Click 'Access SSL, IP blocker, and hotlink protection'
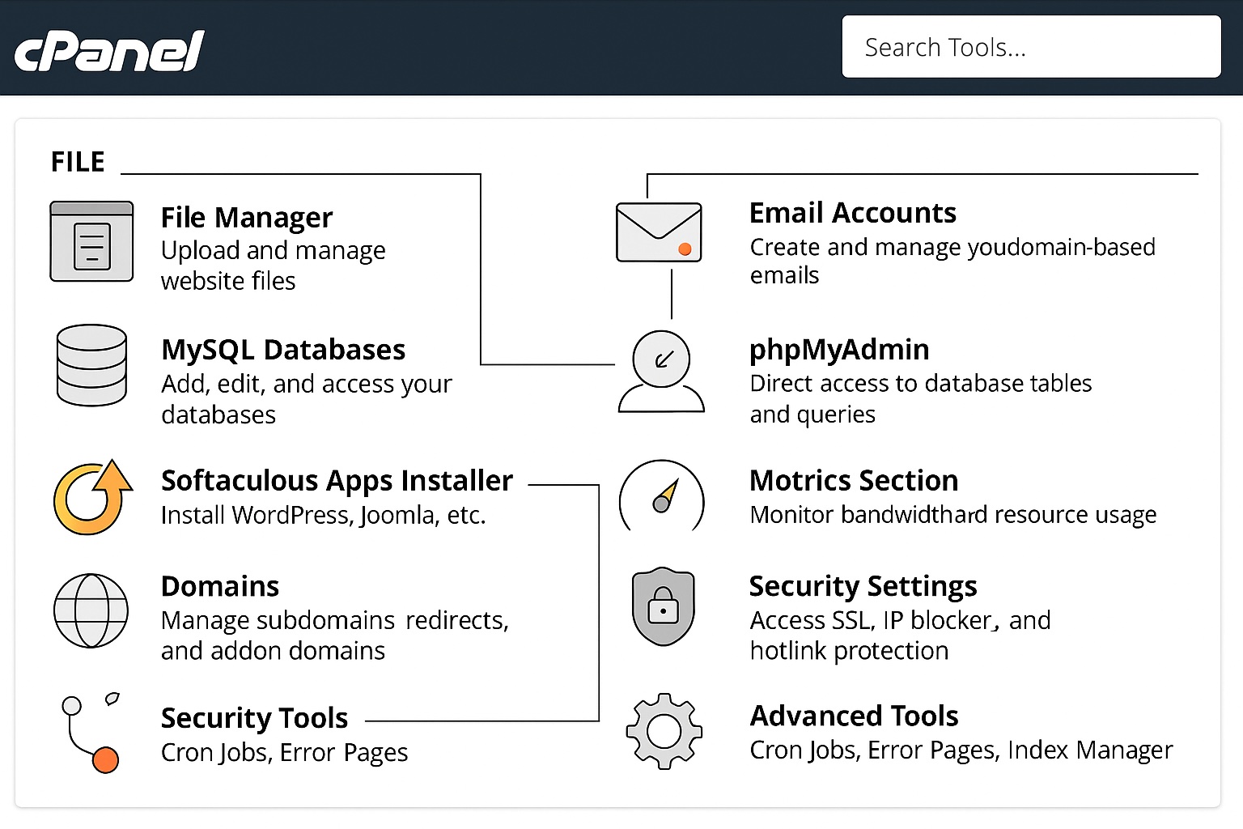This screenshot has width=1243, height=829. [900, 636]
